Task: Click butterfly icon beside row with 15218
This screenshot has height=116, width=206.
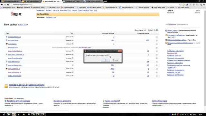Action: [x=6, y=69]
